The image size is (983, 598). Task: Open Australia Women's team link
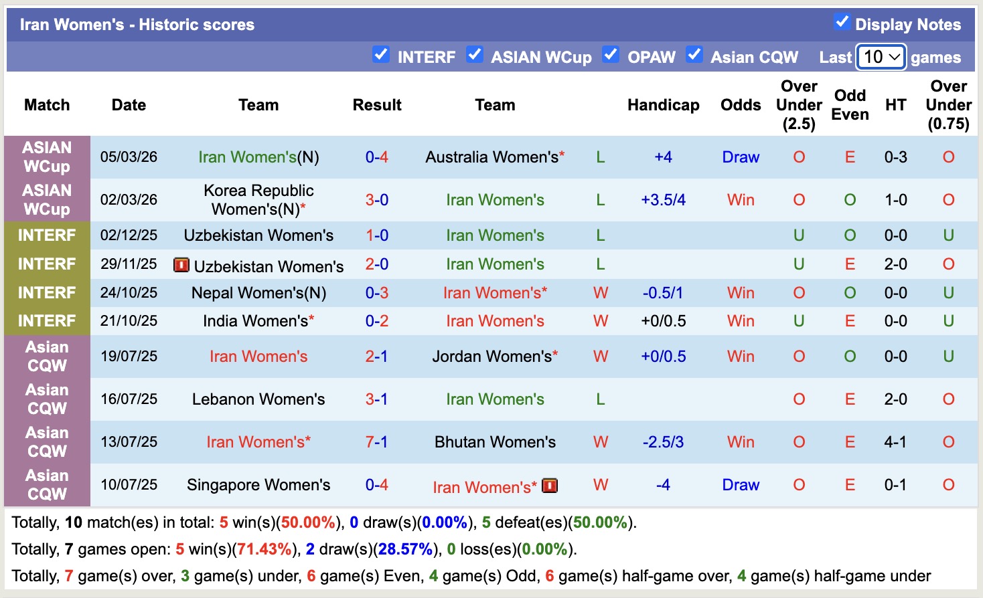click(x=494, y=157)
